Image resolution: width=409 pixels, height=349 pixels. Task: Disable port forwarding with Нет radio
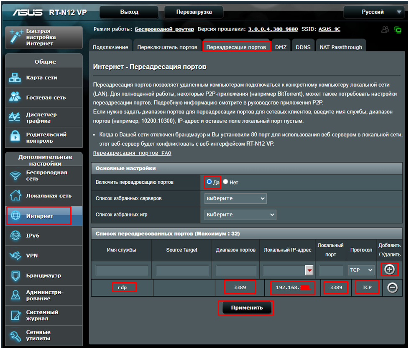[225, 182]
